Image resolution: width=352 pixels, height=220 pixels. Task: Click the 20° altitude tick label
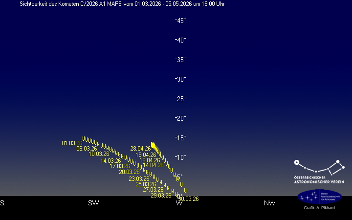pos(180,118)
